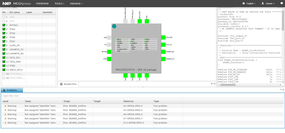Select the warning row for #4-GPIOA.GPIO.4
The height and width of the screenshot is (133, 285).
[x=142, y=106]
